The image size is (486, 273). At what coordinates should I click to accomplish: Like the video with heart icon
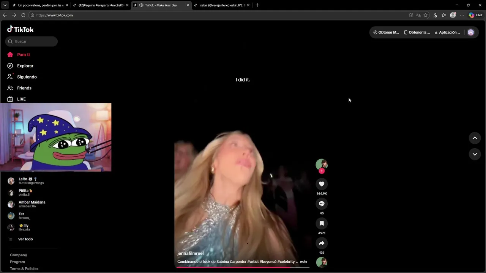(322, 184)
